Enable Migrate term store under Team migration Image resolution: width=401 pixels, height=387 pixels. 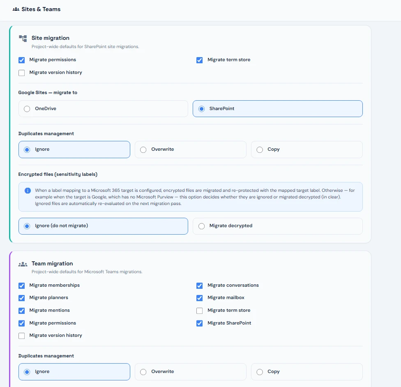pos(200,311)
